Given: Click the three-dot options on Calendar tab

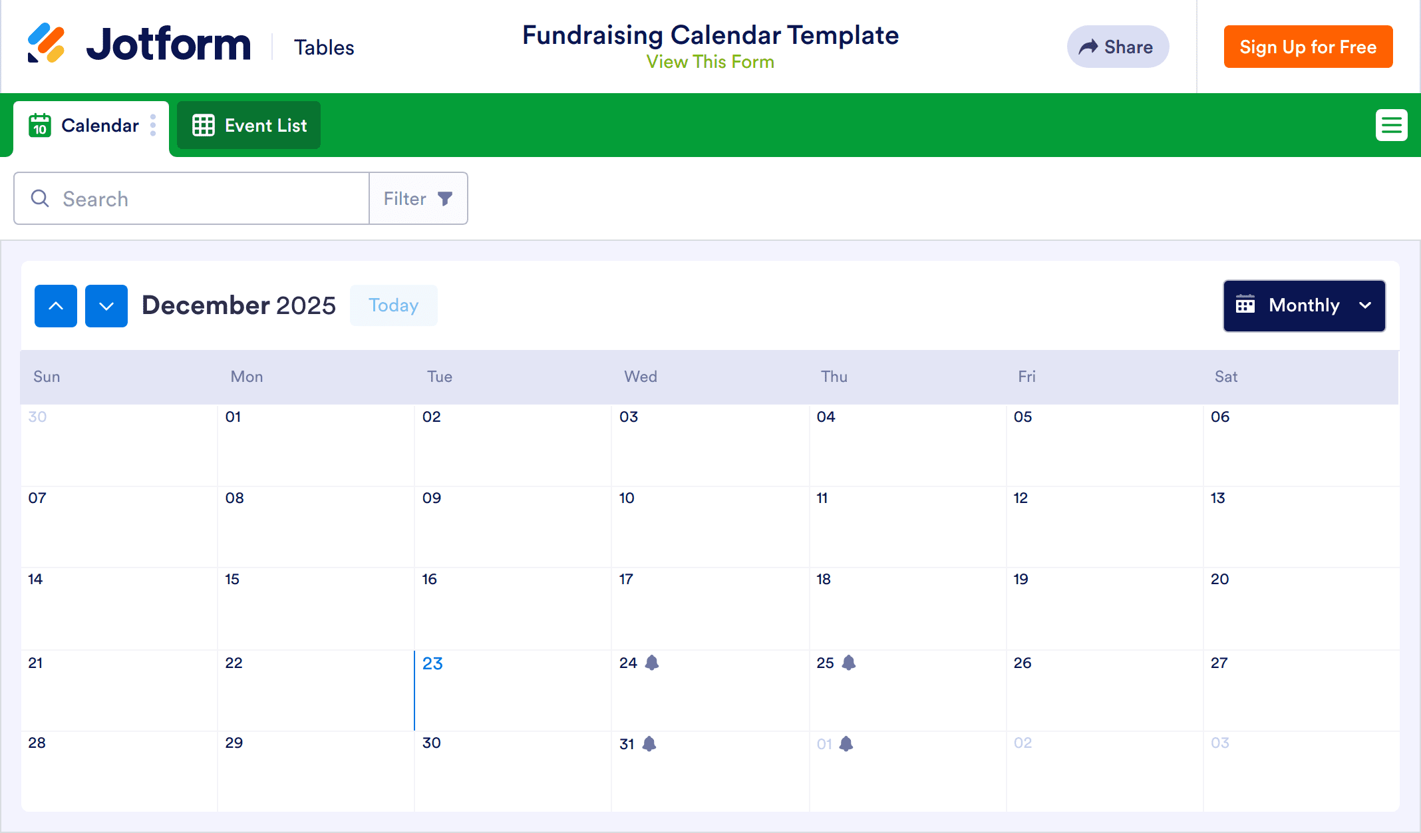Looking at the screenshot, I should point(153,125).
